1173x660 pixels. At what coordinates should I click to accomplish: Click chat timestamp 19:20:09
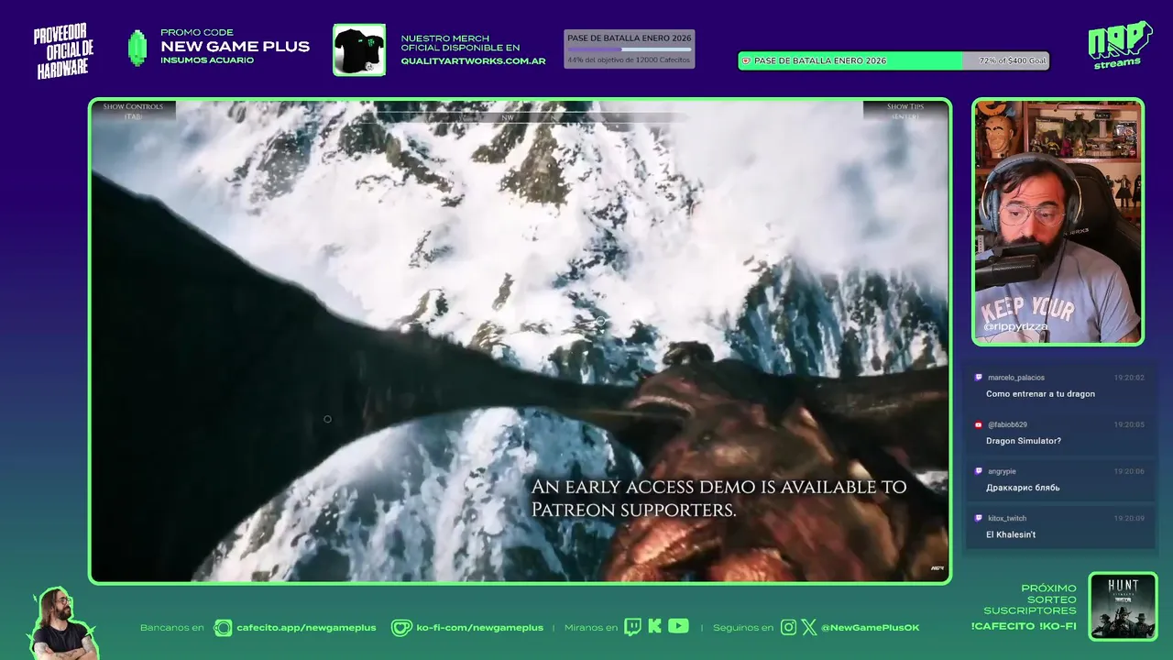pos(1129,518)
